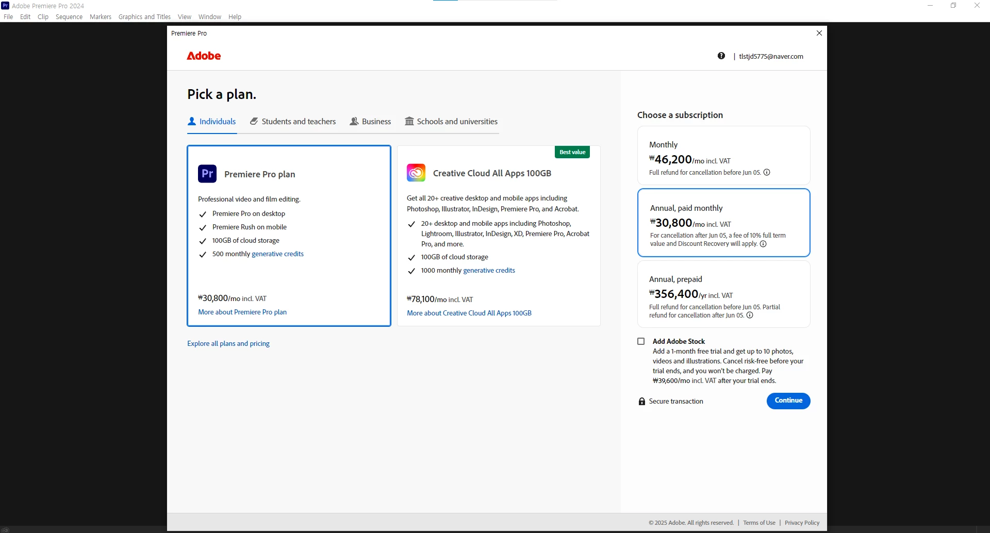Open the Terms of Use link

point(759,522)
